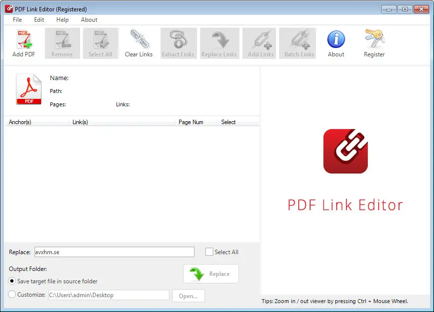
Task: Click the 'Path:' label text
Action: (56, 91)
